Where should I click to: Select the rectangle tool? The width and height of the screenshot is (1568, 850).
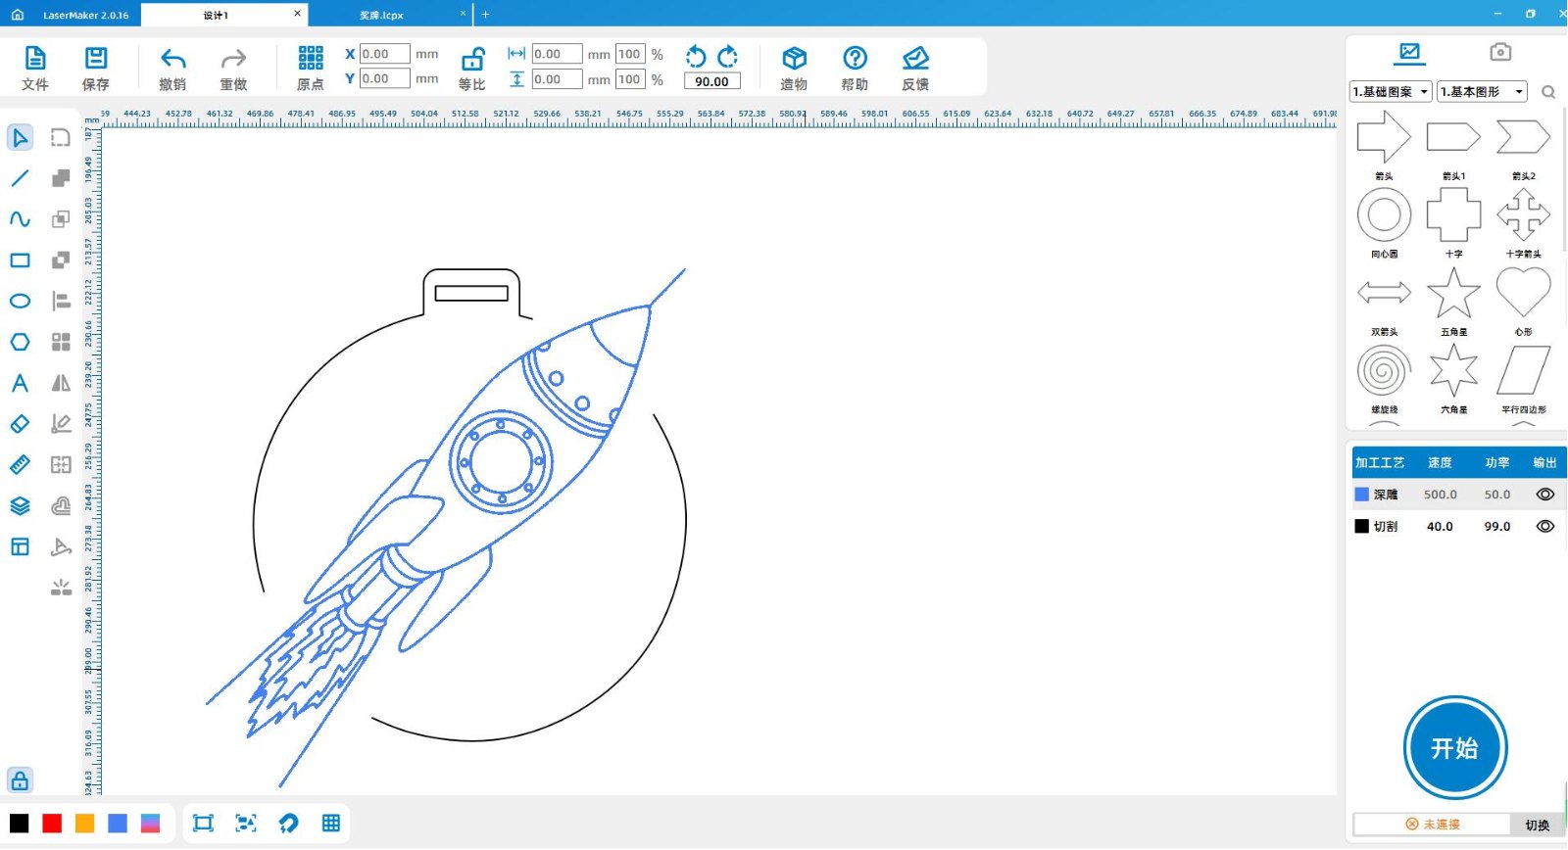click(20, 260)
